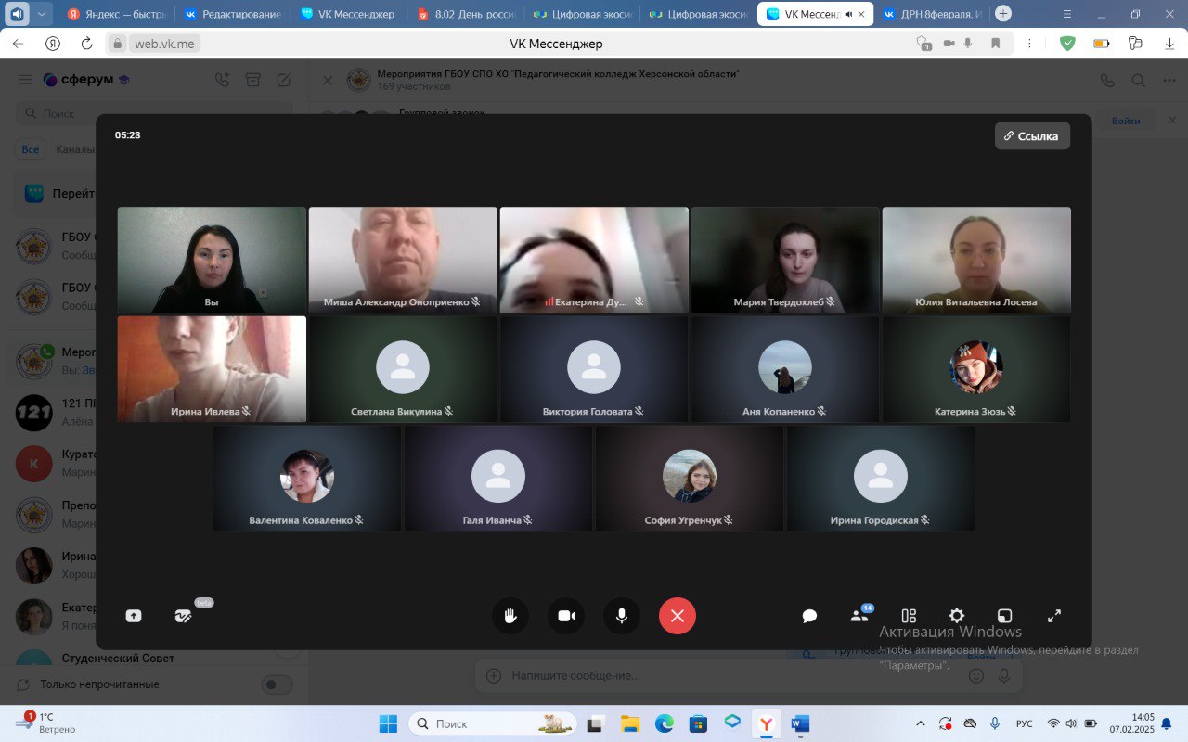The width and height of the screenshot is (1188, 742).
Task: Open the video tile of Мария Твердохлеб
Action: coord(785,260)
